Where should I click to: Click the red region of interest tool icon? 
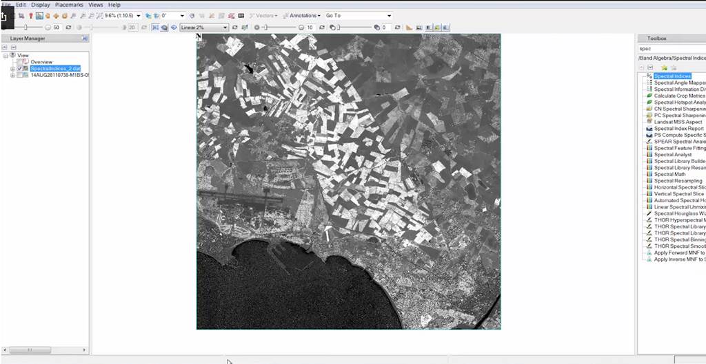[232, 16]
